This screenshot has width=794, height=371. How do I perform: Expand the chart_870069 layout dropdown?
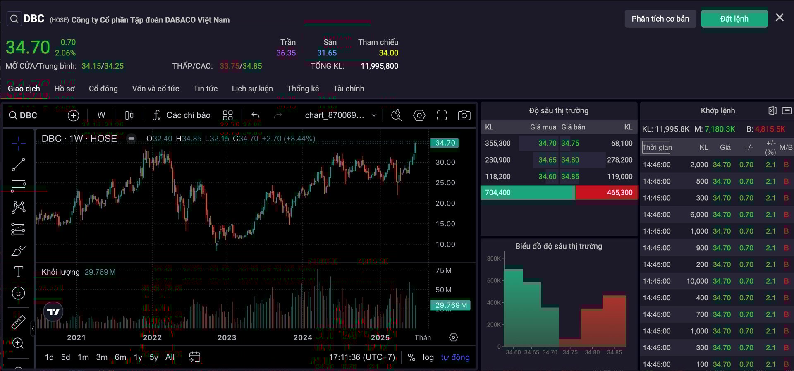(x=374, y=115)
